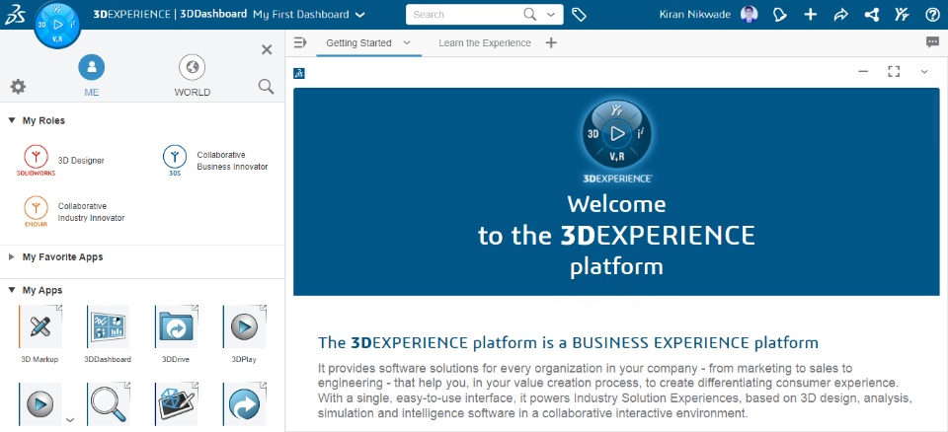Click the small 3DS widget icon

(298, 73)
